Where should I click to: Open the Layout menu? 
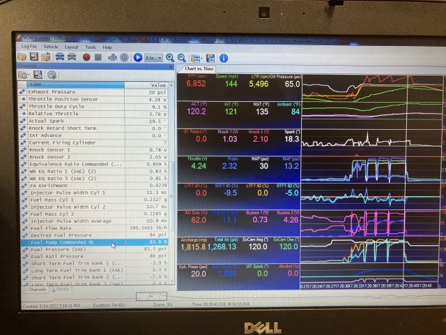[x=71, y=47]
